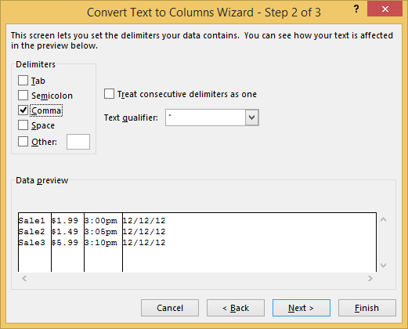Close the Convert Text to Columns wizard
The width and height of the screenshot is (408, 329).
[x=385, y=9]
